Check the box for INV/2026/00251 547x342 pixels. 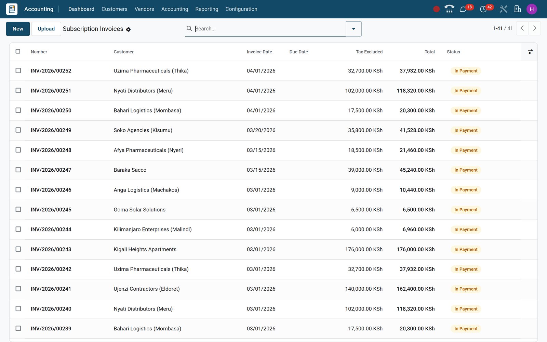pos(18,90)
